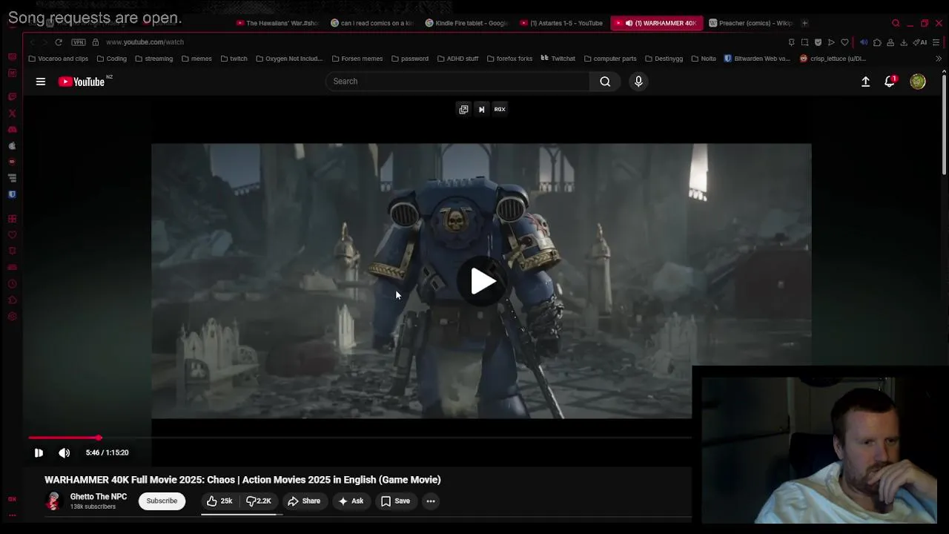Open a new tab with the plus button
This screenshot has height=534, width=949.
[x=805, y=23]
